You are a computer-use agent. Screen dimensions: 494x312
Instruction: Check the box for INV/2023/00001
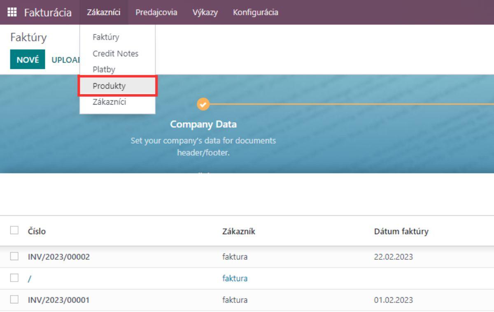click(x=14, y=300)
